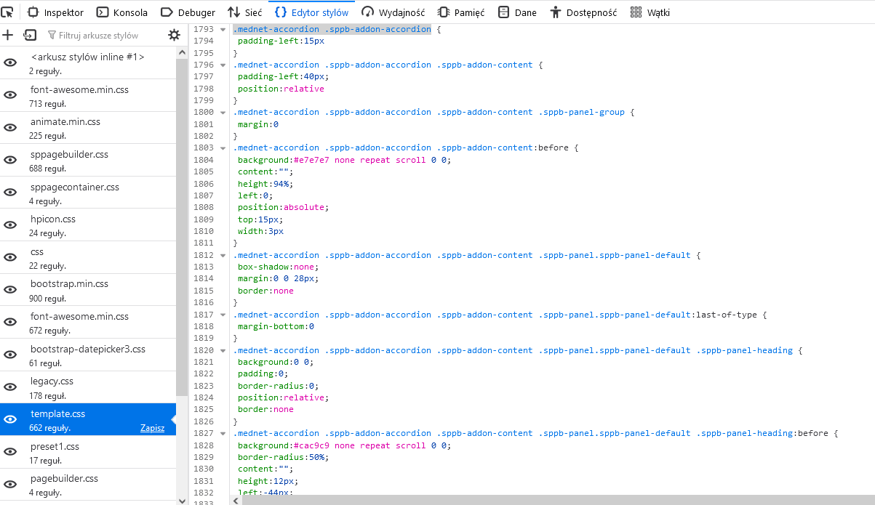This screenshot has height=505, width=875.
Task: Click the Zapisz link on template.css
Action: [153, 428]
